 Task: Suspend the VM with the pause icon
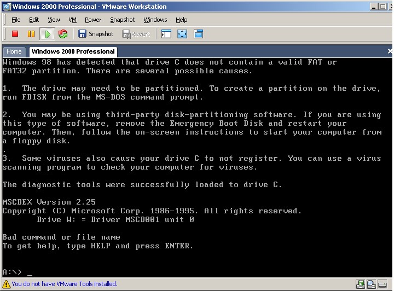tap(31, 34)
